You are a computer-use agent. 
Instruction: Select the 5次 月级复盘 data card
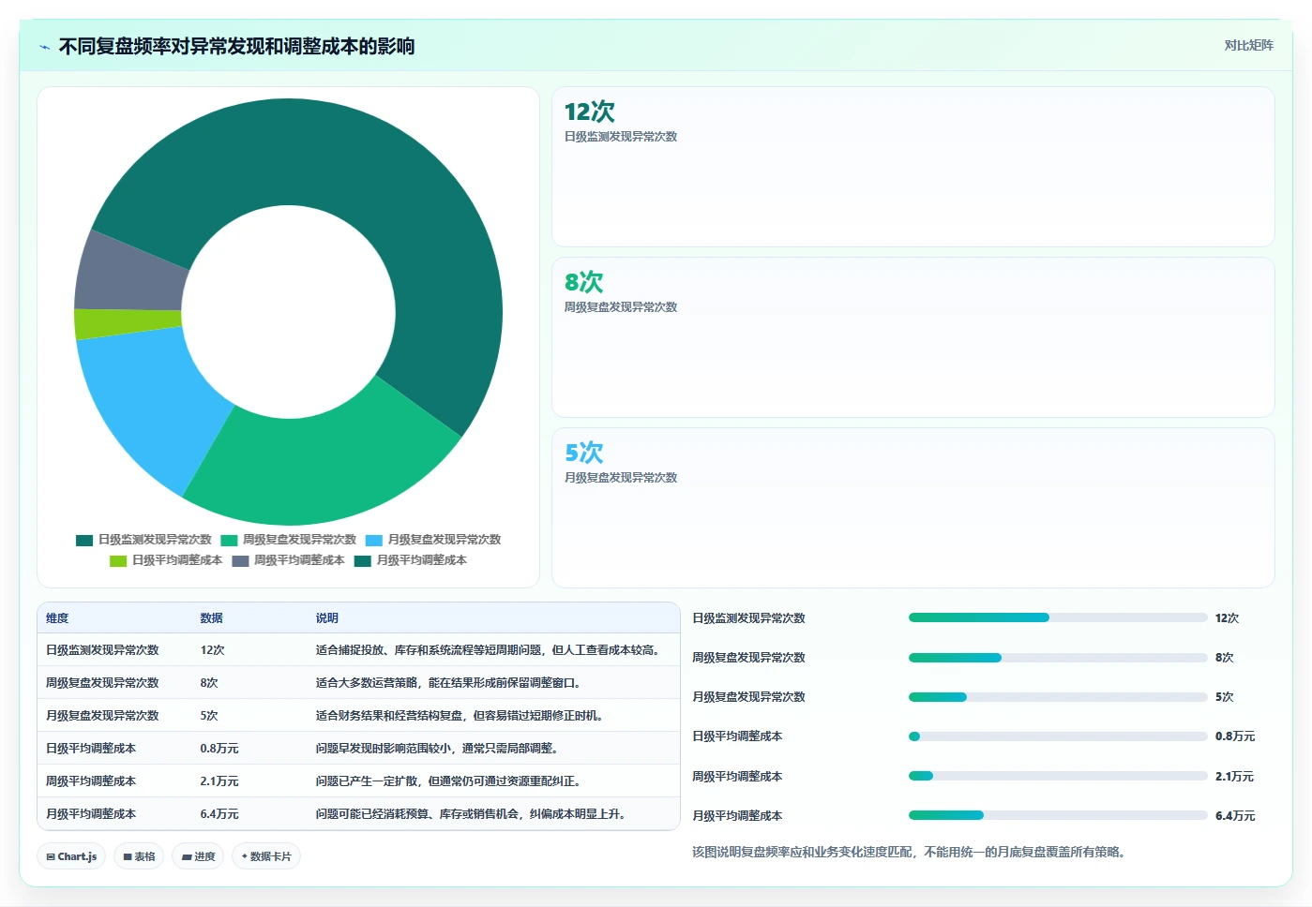click(912, 508)
